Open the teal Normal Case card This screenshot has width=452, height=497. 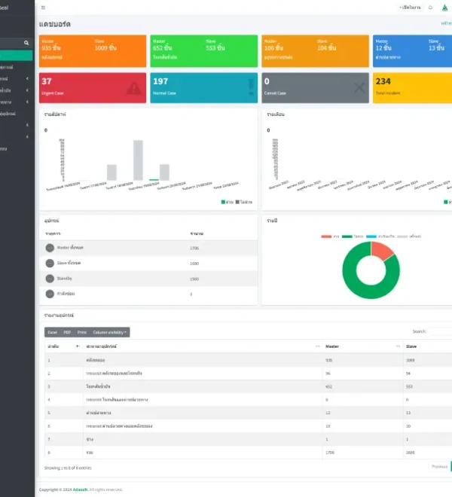coord(204,88)
